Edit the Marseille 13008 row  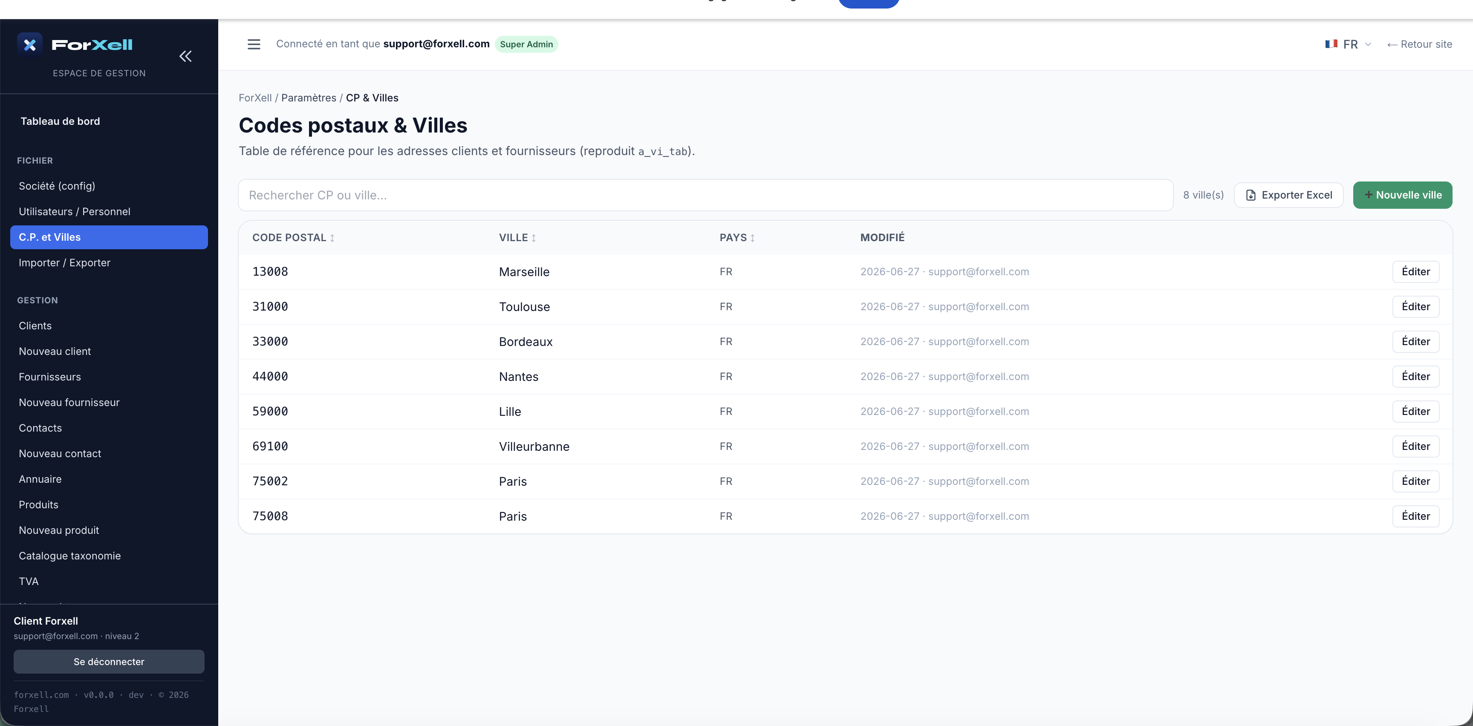click(1416, 271)
